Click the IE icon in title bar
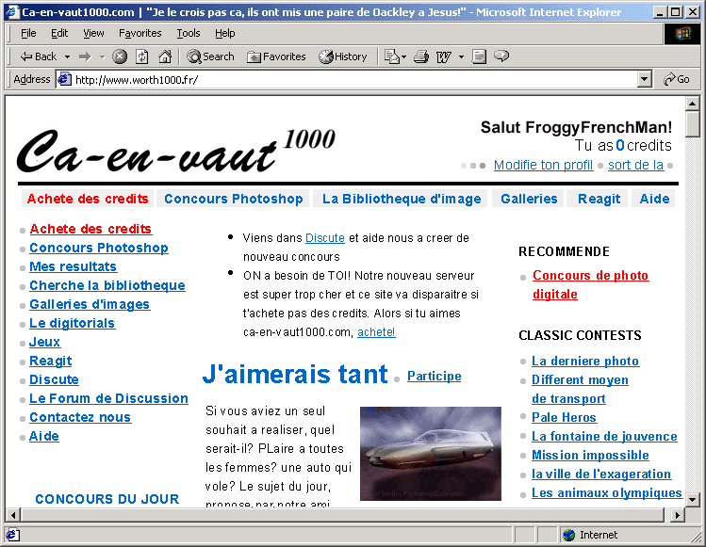706x547 pixels. pos(12,11)
